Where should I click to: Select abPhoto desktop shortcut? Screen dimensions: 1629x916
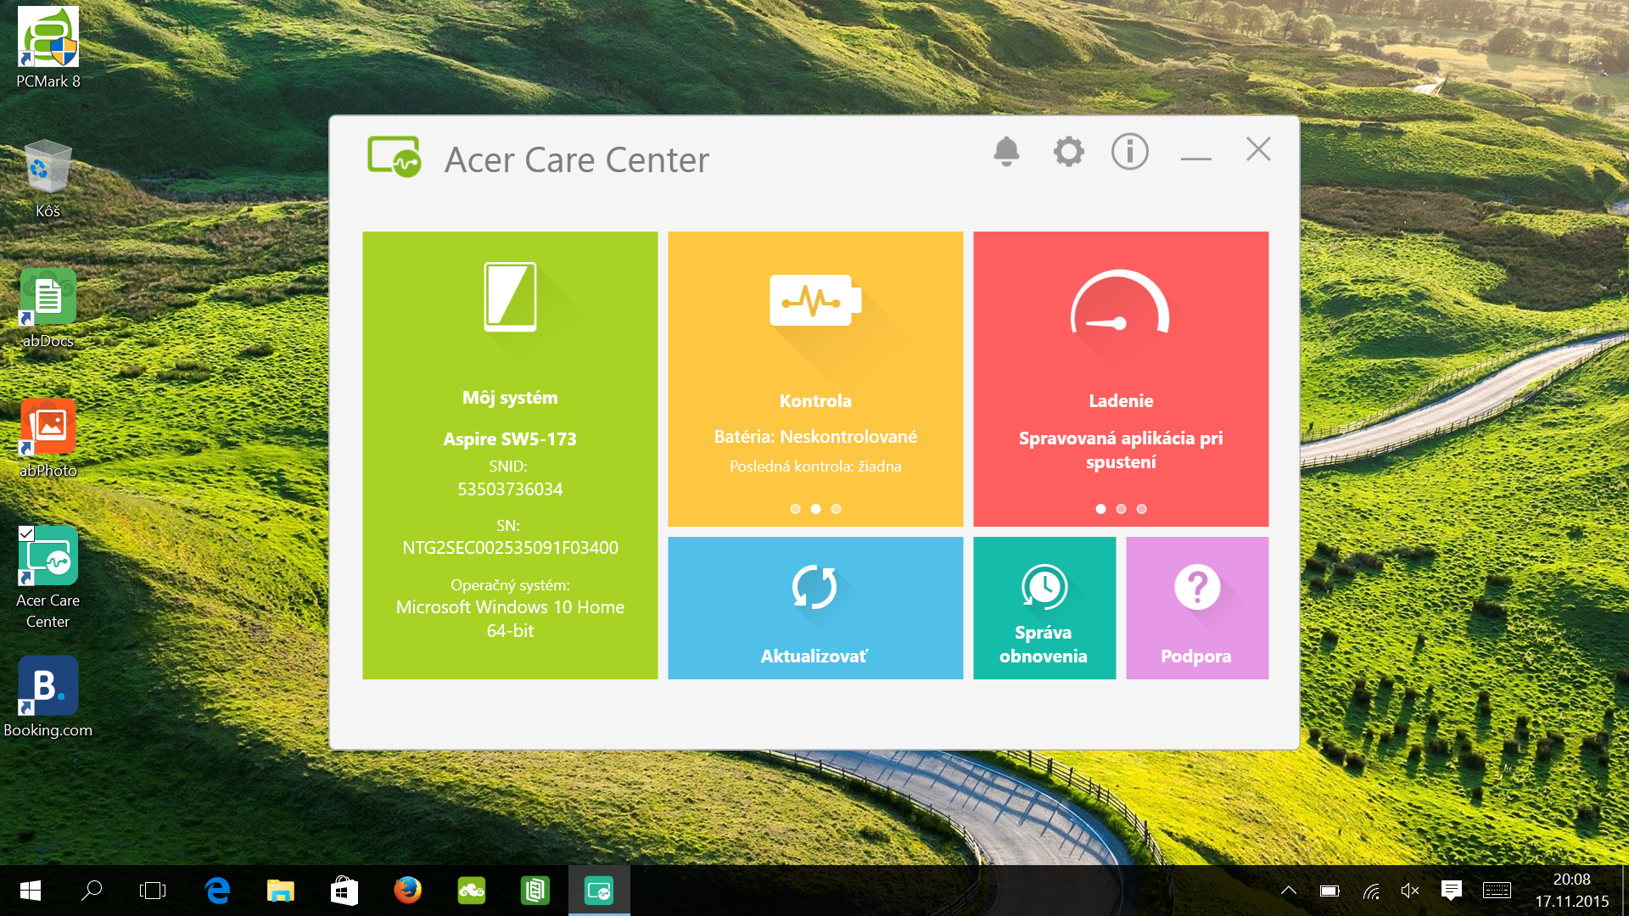[48, 438]
